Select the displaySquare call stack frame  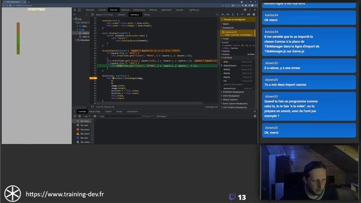pos(237,65)
